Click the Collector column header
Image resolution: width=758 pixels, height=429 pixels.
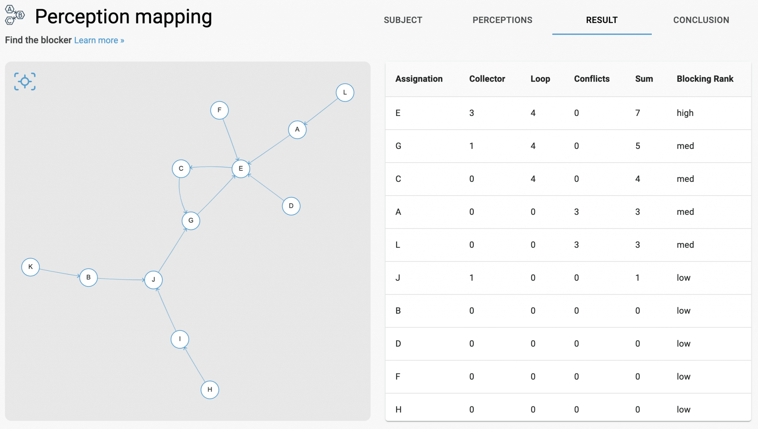click(487, 79)
